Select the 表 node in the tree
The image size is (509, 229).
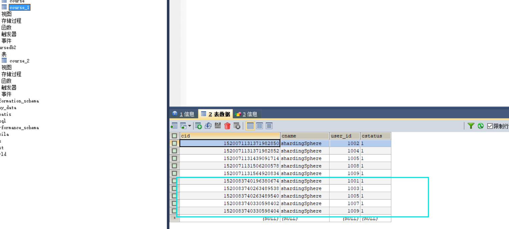pyautogui.click(x=4, y=54)
